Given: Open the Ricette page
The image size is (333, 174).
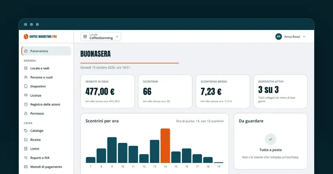Looking at the screenshot, I should tap(46, 140).
